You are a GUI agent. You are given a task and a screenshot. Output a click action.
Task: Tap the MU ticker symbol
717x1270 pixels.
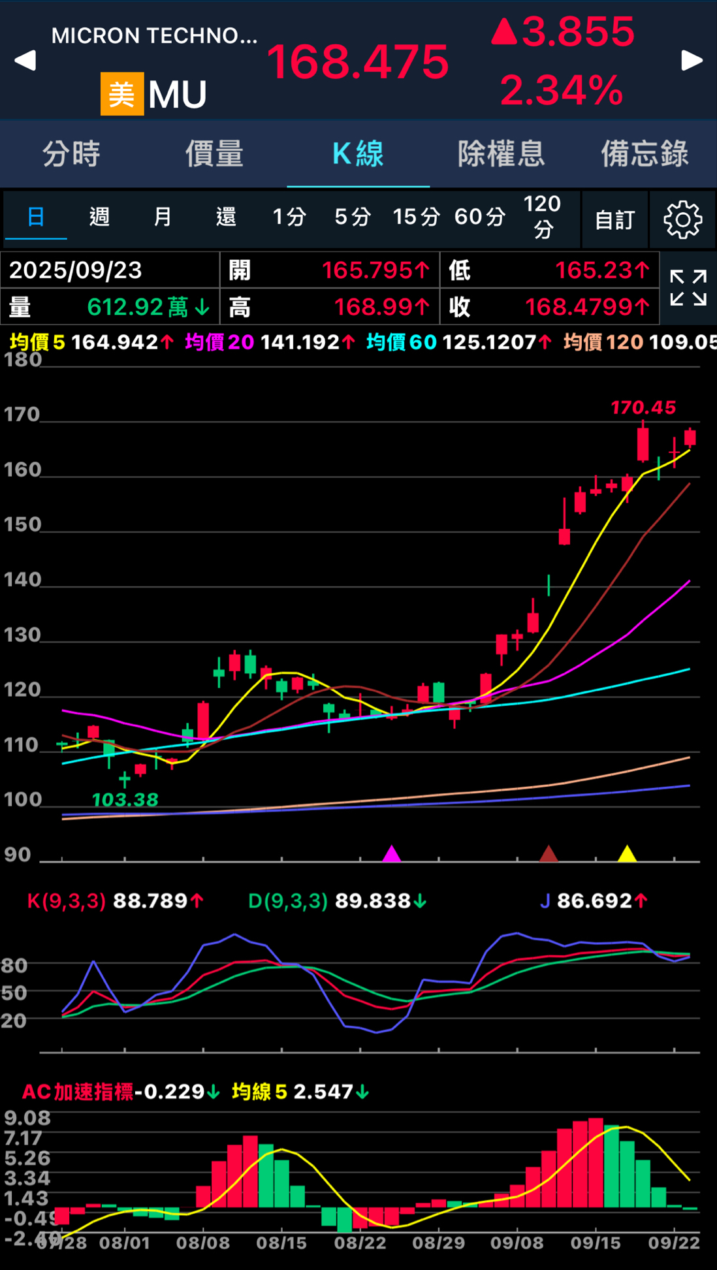(177, 95)
